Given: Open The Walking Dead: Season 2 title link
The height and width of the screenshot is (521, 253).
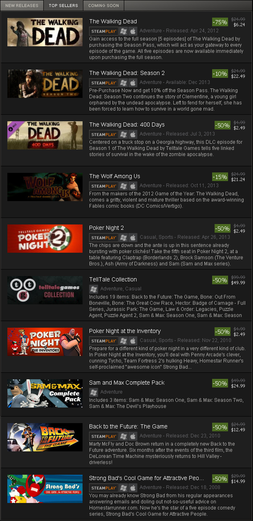Looking at the screenshot, I should (x=127, y=73).
